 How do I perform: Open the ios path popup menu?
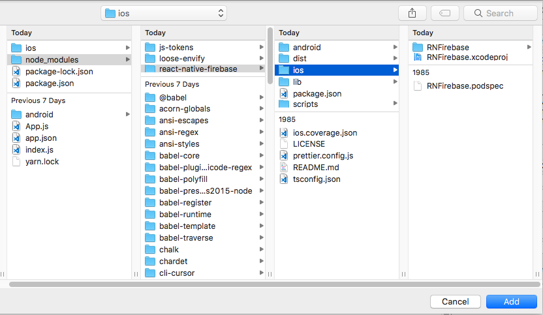[x=164, y=13]
